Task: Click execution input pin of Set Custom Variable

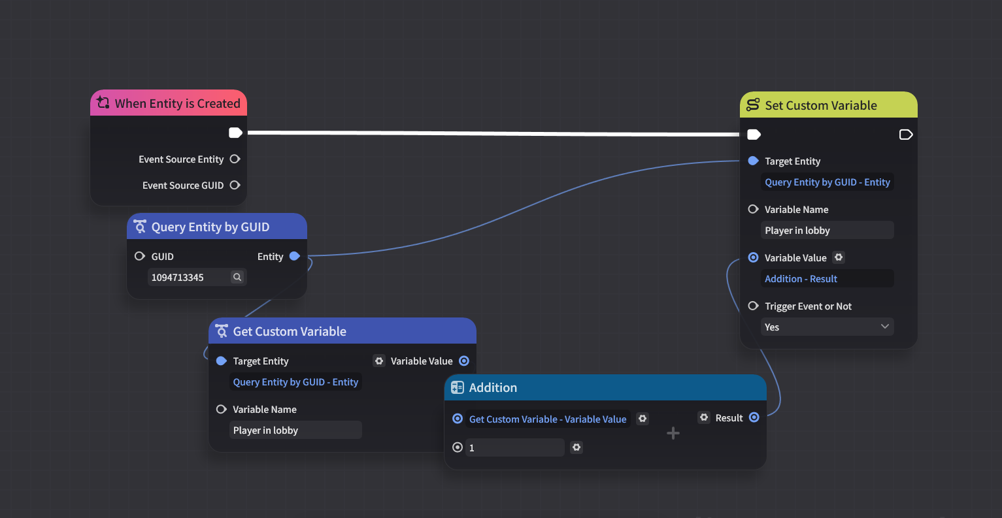Action: pos(754,135)
